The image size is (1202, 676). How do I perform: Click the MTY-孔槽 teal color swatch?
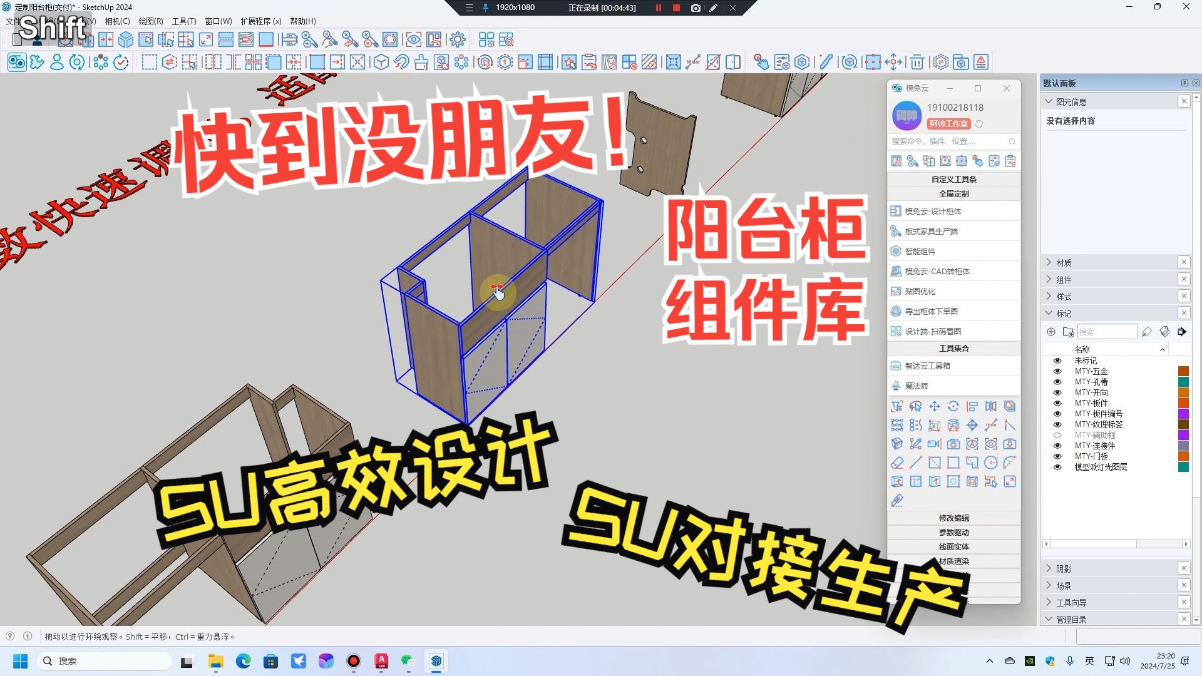(x=1183, y=382)
